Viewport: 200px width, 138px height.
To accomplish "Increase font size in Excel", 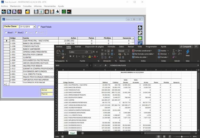I will (x=94, y=52).
